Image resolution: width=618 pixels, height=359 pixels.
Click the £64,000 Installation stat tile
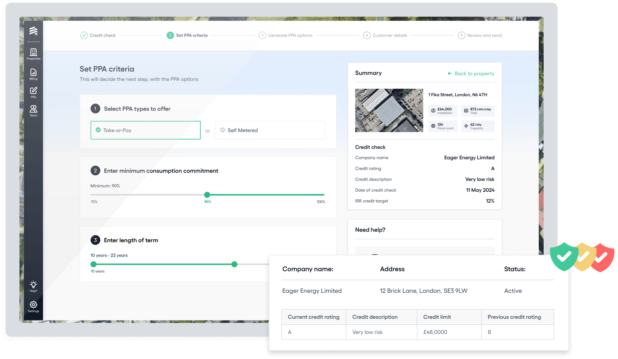[x=442, y=111]
